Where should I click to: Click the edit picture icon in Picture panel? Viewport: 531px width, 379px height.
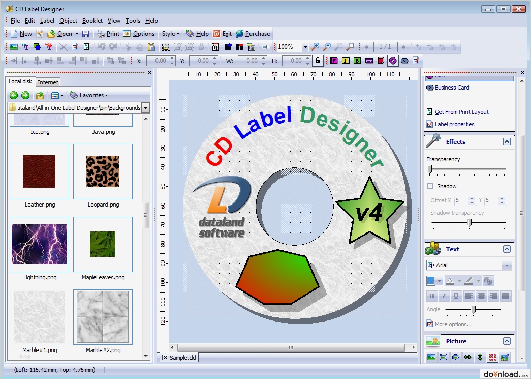coord(504,357)
